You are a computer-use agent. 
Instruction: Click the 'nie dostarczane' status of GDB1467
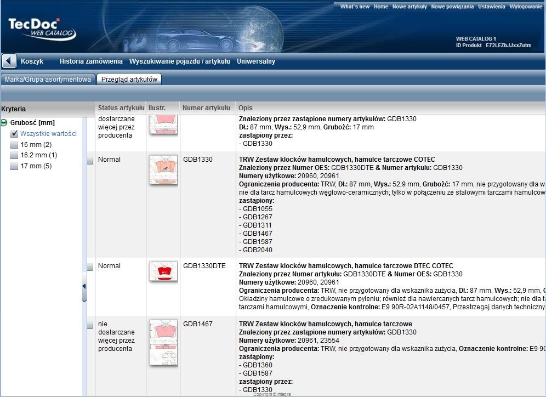tap(116, 336)
